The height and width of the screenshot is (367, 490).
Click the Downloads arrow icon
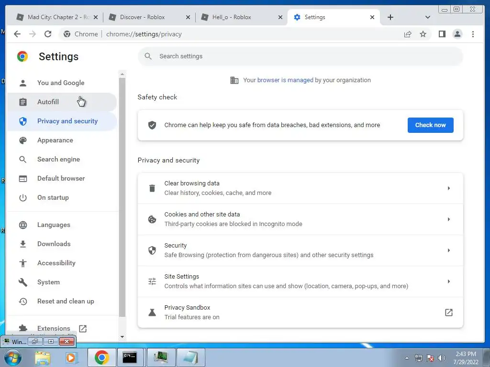click(x=23, y=244)
